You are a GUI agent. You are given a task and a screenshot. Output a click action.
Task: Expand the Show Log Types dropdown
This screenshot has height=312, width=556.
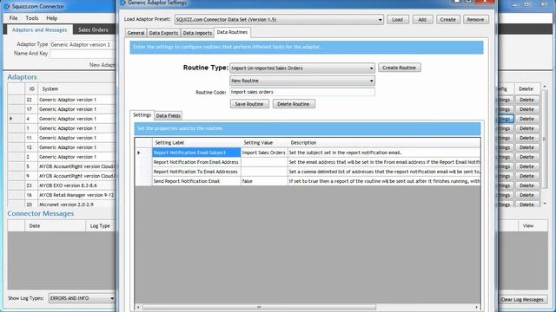(112, 298)
